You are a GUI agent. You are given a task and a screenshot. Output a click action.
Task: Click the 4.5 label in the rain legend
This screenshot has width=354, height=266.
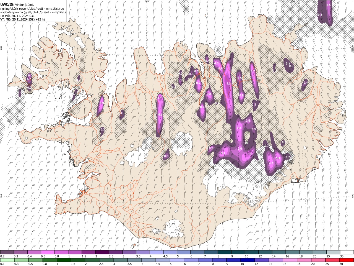[158, 264]
